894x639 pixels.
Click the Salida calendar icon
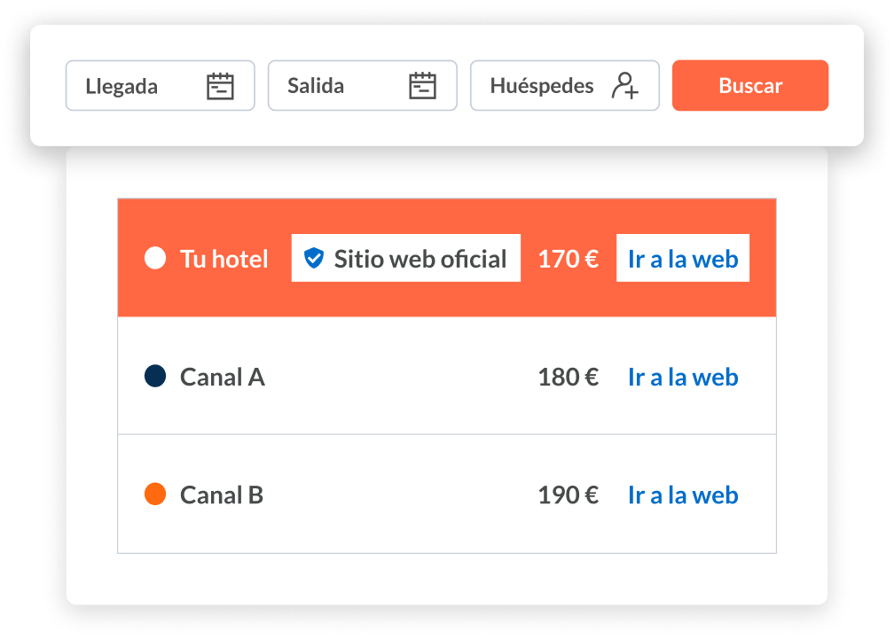coord(422,86)
